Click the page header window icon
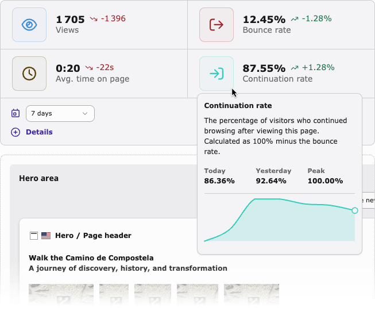 coord(34,236)
